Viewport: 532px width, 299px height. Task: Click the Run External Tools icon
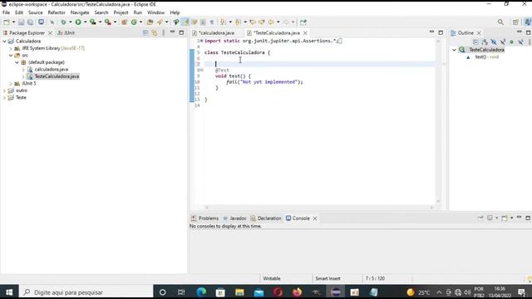click(x=107, y=22)
